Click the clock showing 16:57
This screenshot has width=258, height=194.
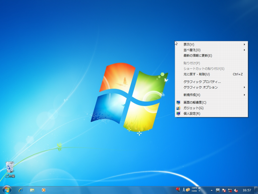pos(247,190)
